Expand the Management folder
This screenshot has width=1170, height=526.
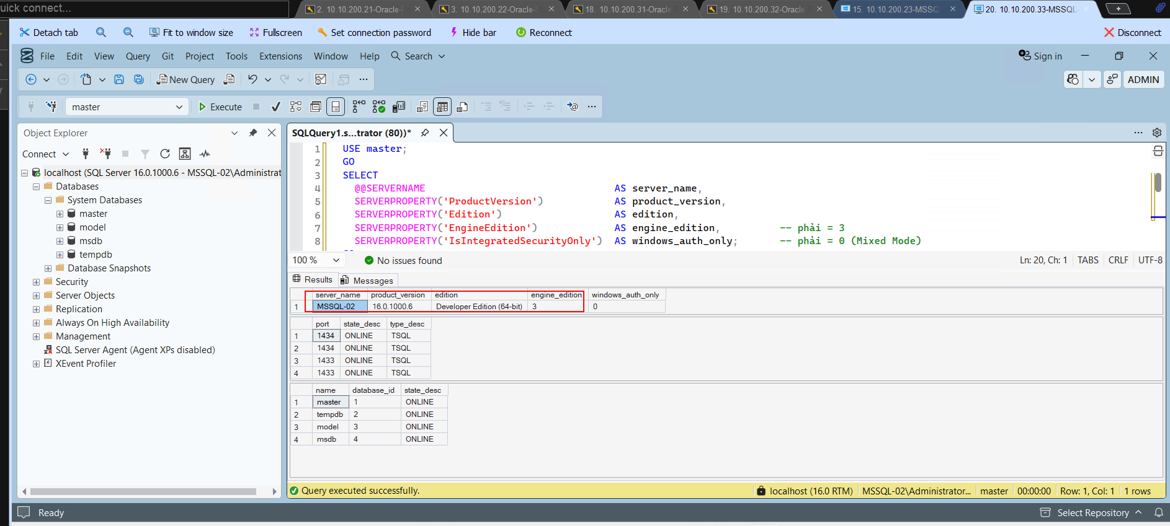point(36,336)
